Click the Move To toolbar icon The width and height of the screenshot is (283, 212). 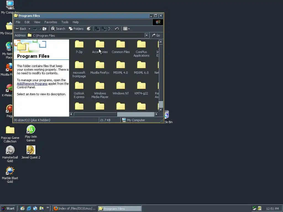tap(98, 29)
